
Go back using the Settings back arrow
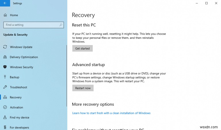coord(5,3)
